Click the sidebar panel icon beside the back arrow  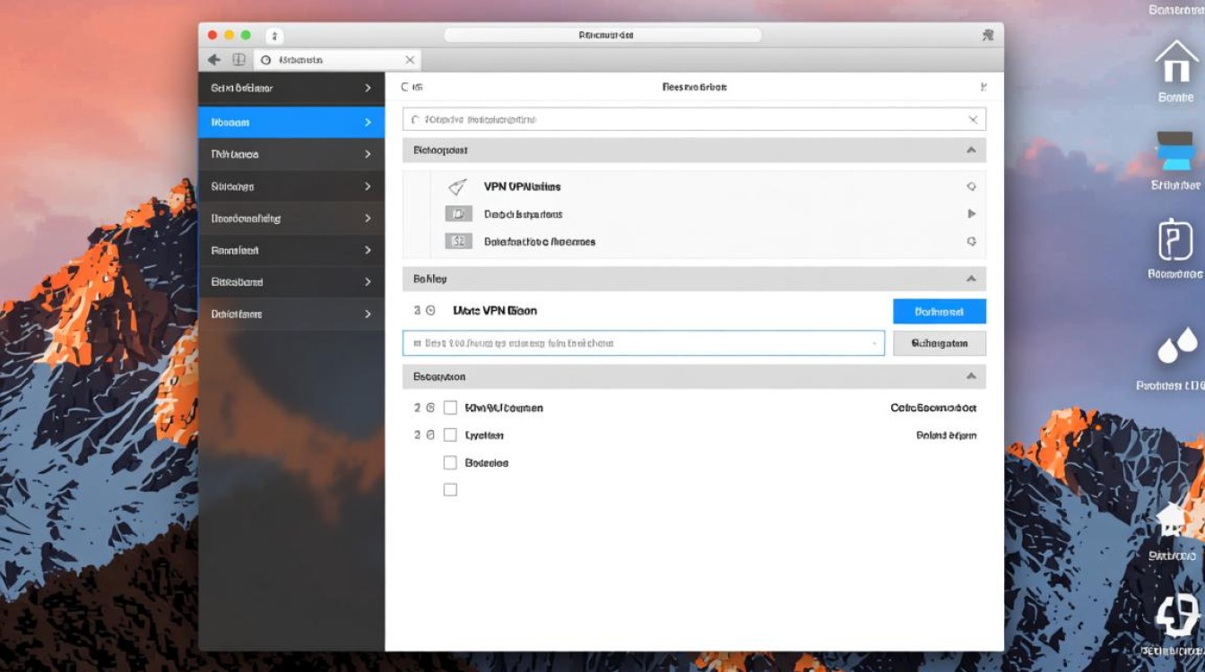[x=239, y=60]
